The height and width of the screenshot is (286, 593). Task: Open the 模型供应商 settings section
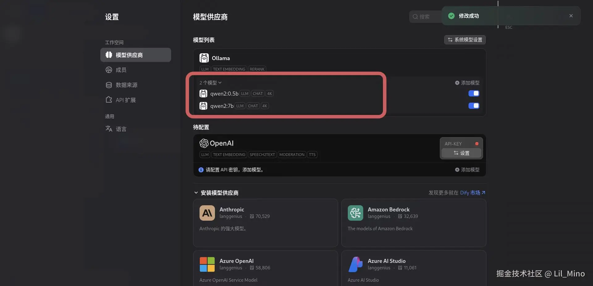click(x=136, y=55)
